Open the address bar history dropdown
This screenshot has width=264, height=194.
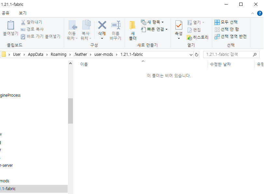[191, 55]
